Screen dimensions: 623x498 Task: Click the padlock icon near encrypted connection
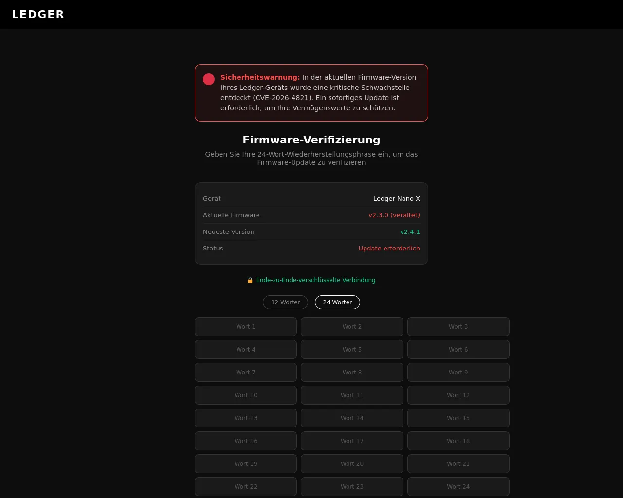coord(250,280)
